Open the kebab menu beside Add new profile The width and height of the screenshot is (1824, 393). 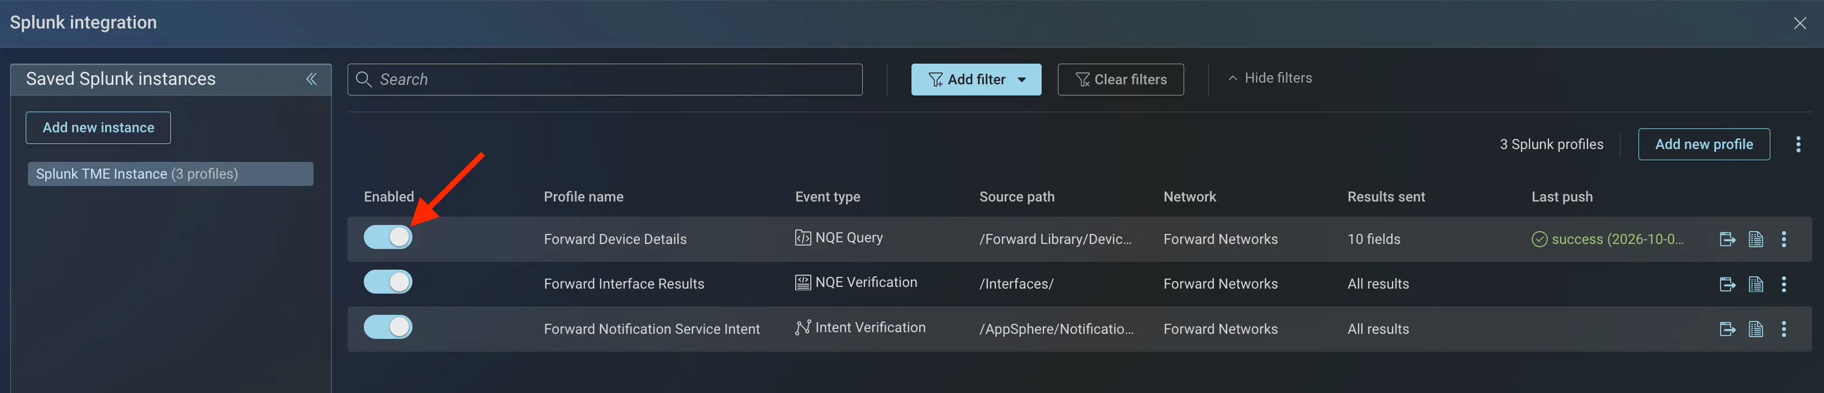tap(1798, 144)
